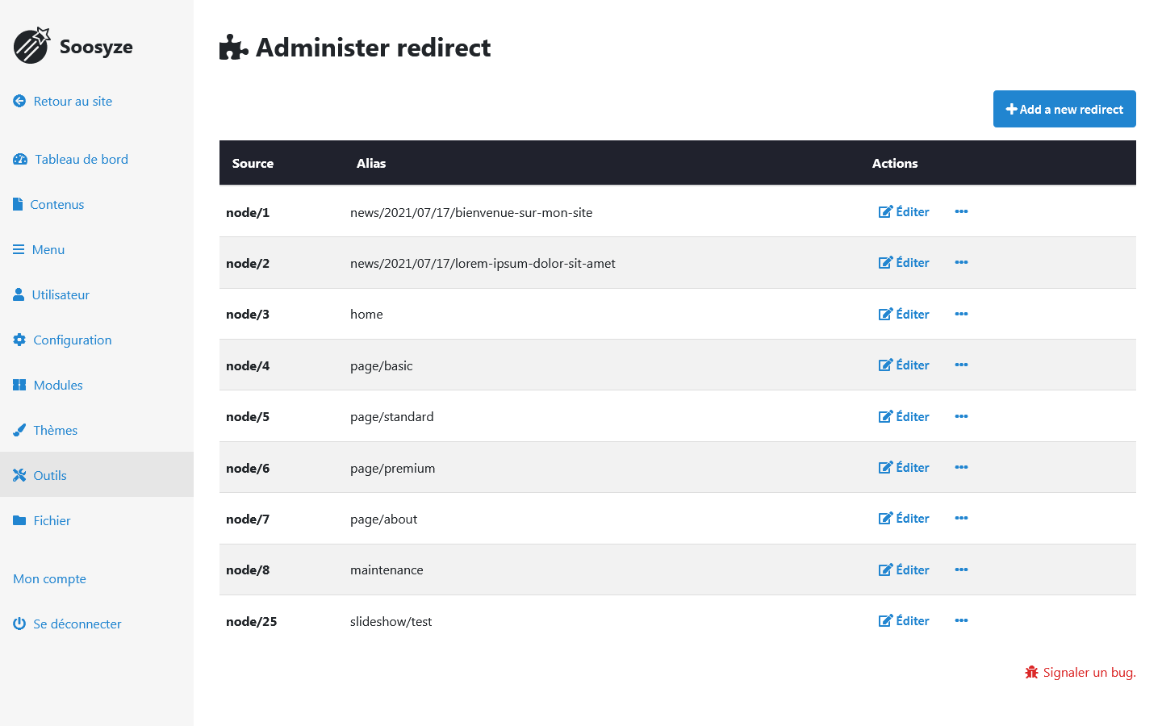Image resolution: width=1162 pixels, height=726 pixels.
Task: Open the Menu section in the sidebar
Action: 47,249
